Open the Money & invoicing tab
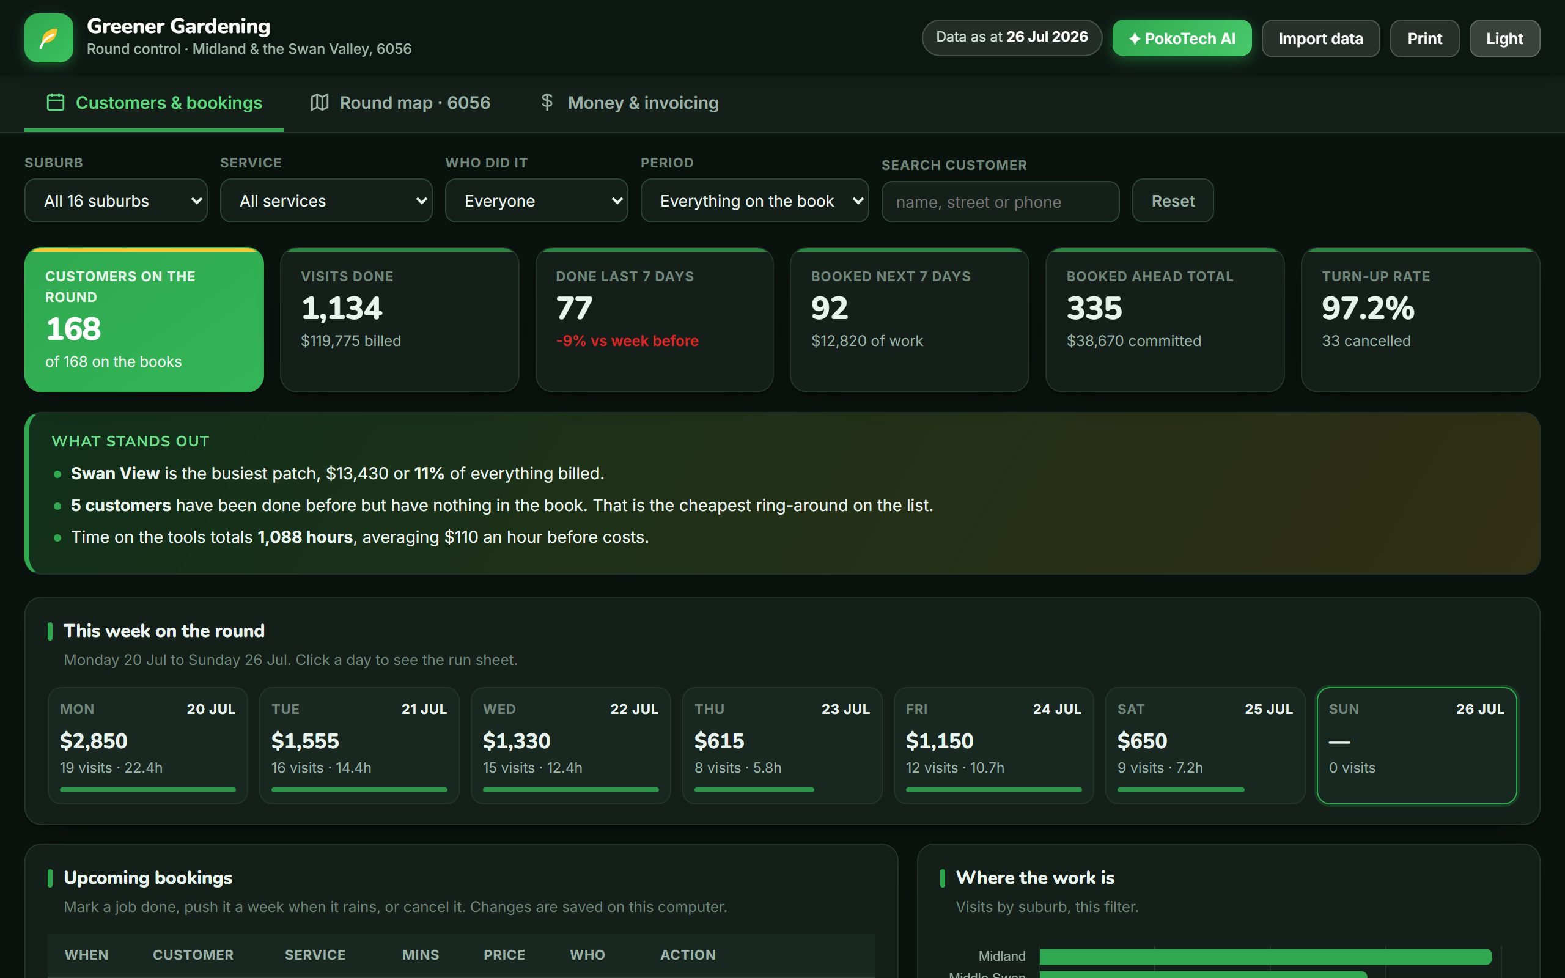The width and height of the screenshot is (1565, 978). [629, 103]
